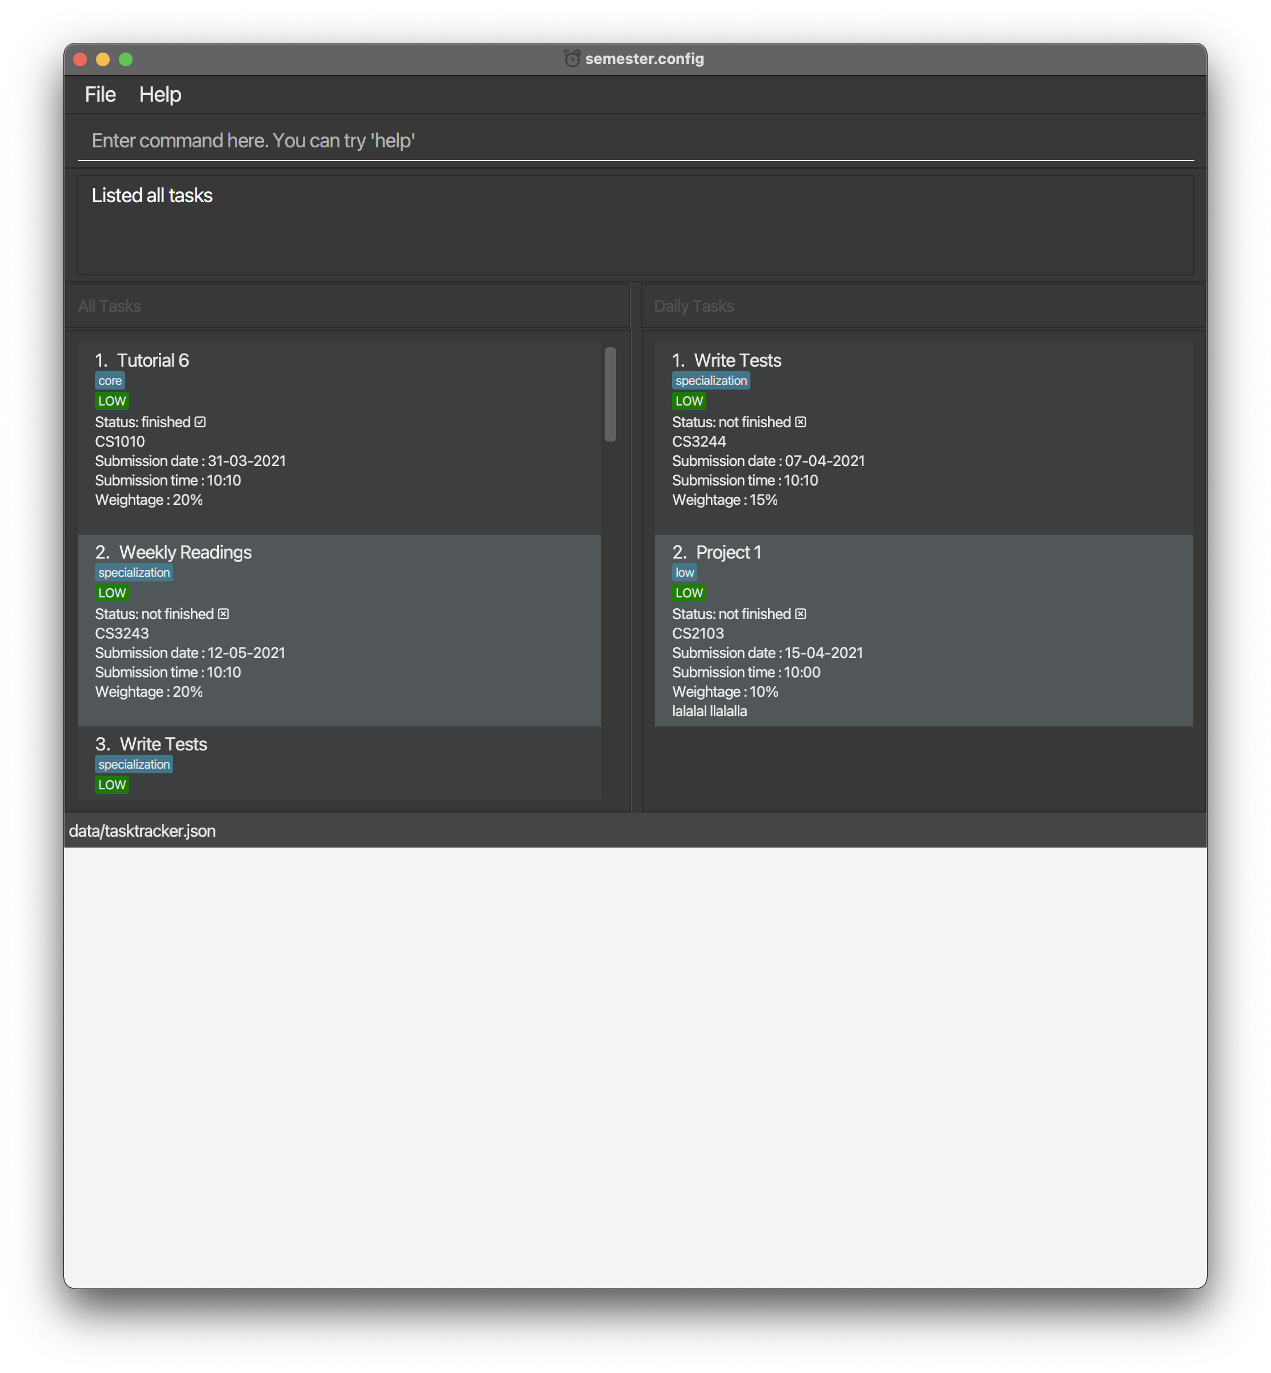This screenshot has width=1271, height=1373.
Task: Select the Weekly Readings task card title
Action: click(185, 552)
